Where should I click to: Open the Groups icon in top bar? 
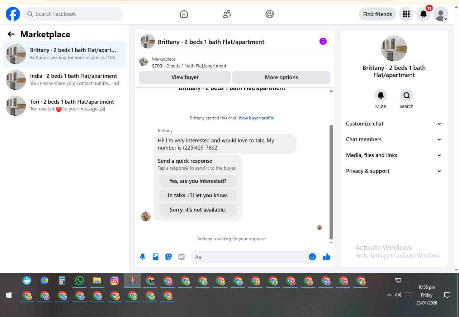pos(270,14)
